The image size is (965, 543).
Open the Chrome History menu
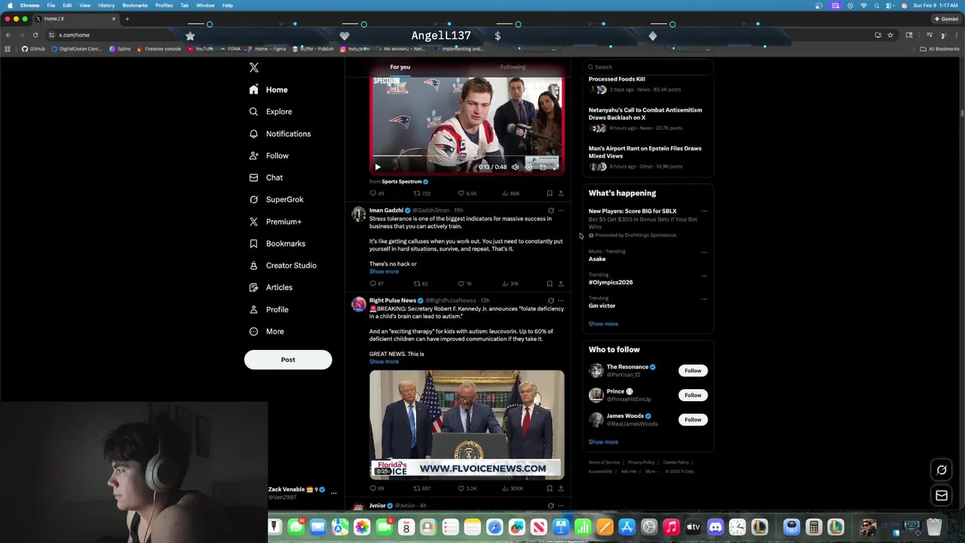click(106, 5)
